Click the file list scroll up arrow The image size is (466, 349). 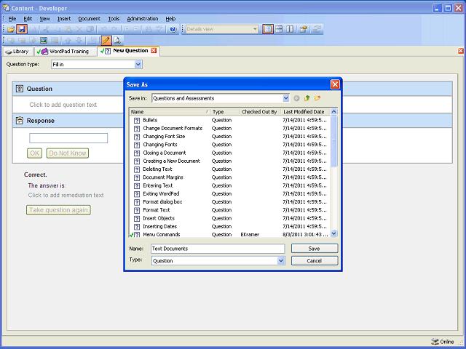coord(333,111)
